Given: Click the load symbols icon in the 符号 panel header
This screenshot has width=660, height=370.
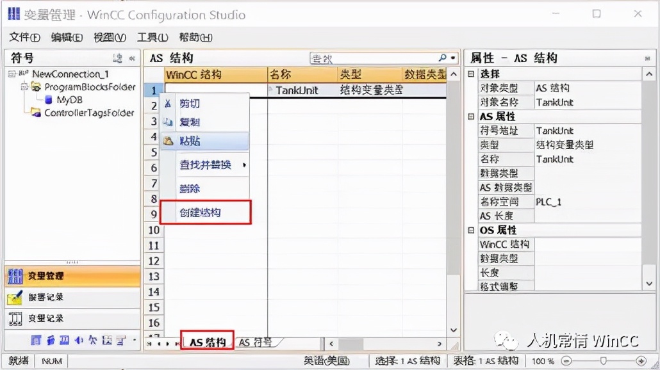Looking at the screenshot, I should pos(117,58).
